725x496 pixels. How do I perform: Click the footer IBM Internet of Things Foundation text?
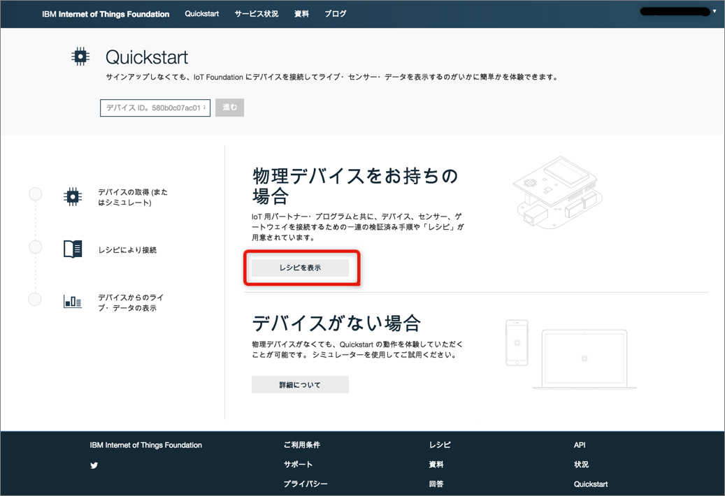145,445
